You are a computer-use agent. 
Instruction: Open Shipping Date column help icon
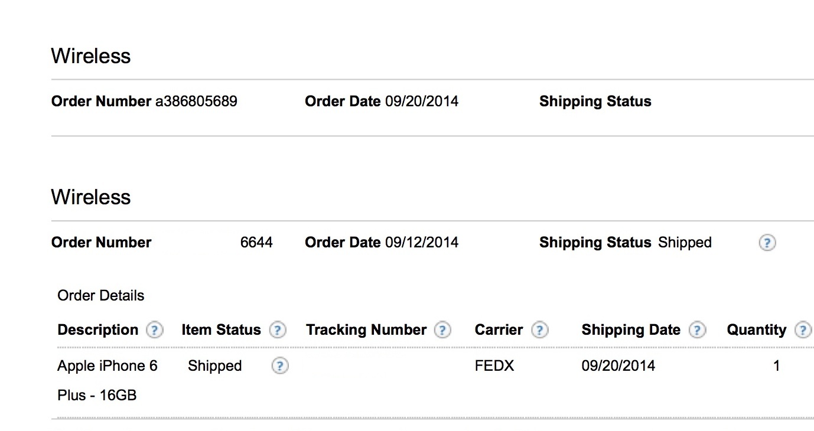(x=698, y=330)
